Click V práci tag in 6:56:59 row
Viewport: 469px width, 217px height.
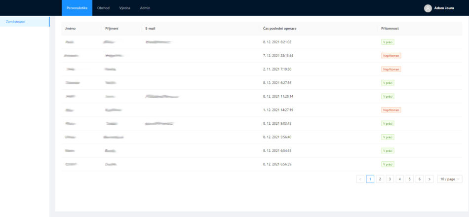coord(388,164)
